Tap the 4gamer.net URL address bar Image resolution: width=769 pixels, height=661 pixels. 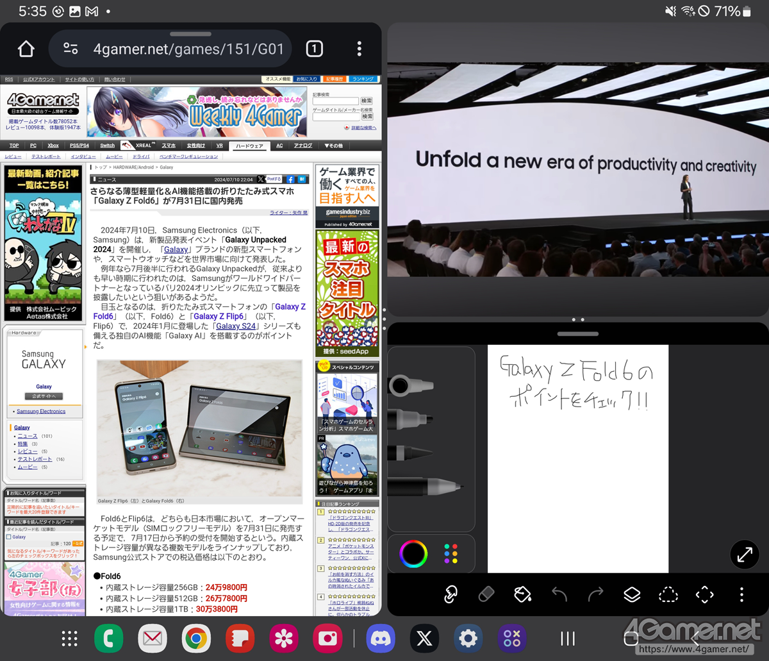point(170,49)
